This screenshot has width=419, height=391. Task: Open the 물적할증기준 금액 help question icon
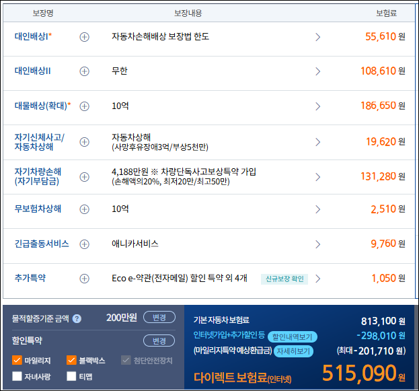click(x=77, y=318)
